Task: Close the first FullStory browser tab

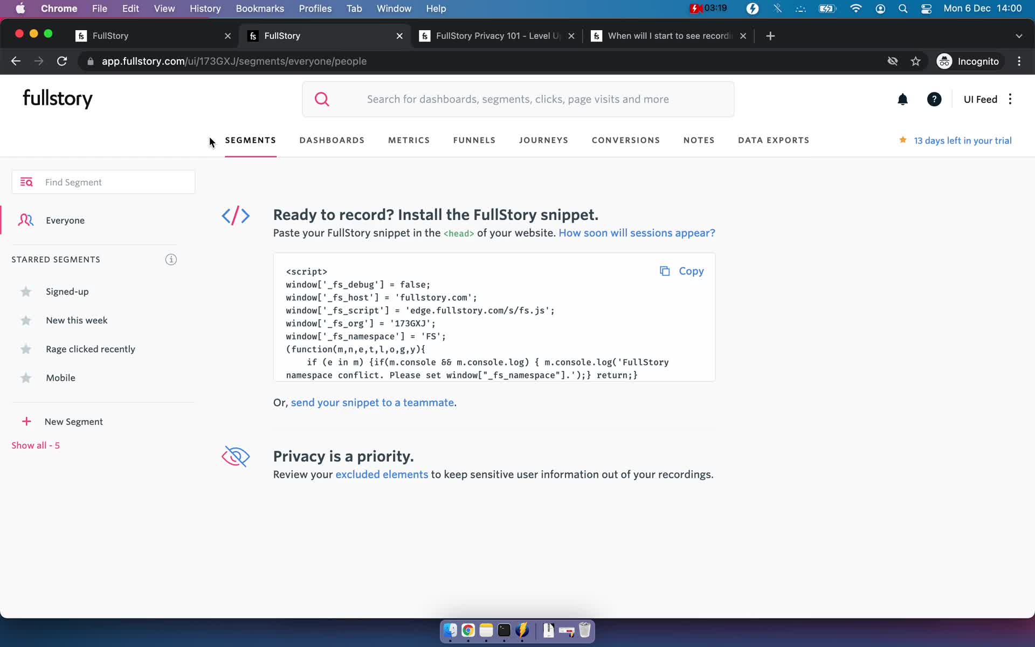Action: 227,36
